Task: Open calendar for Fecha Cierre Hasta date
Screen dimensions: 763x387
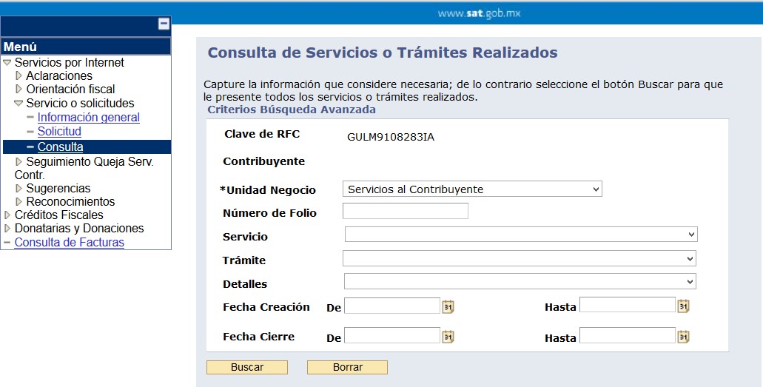Action: tap(683, 337)
